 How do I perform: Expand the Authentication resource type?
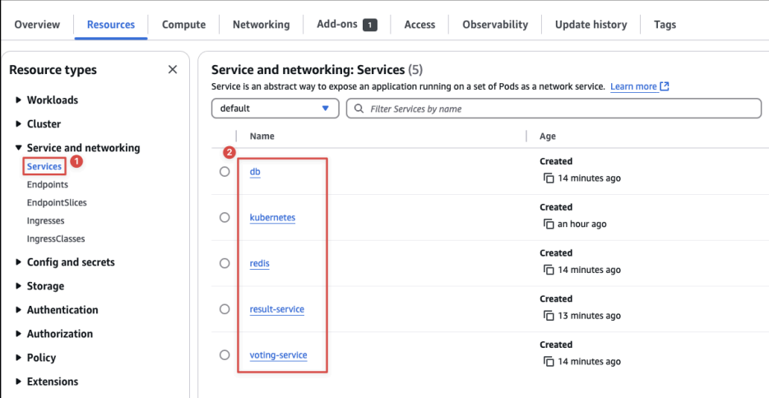point(19,310)
